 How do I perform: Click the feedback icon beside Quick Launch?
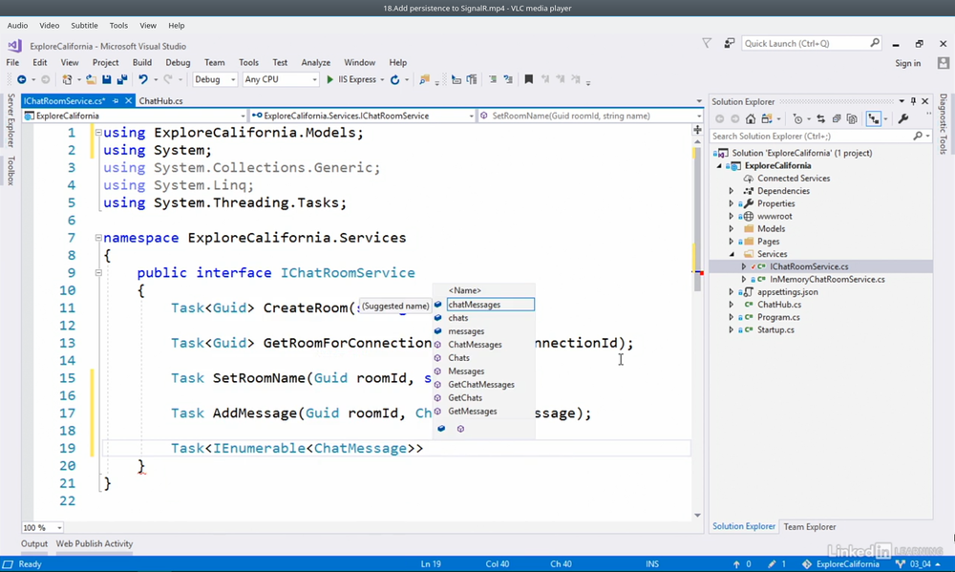[x=729, y=43]
